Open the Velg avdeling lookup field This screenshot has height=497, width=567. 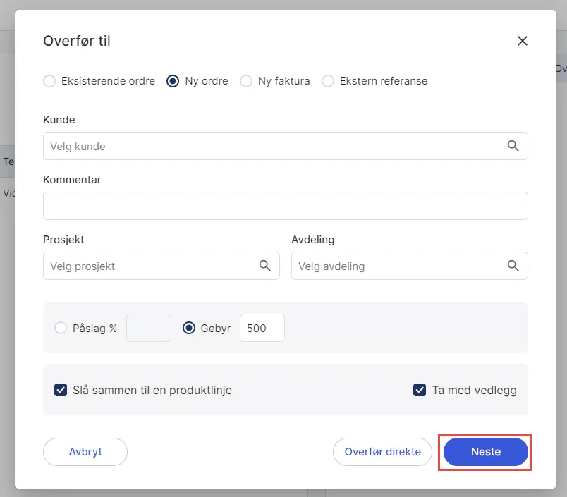click(x=398, y=266)
